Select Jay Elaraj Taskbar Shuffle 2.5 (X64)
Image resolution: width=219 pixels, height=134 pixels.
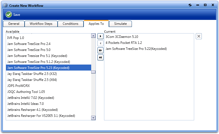pos(49,80)
